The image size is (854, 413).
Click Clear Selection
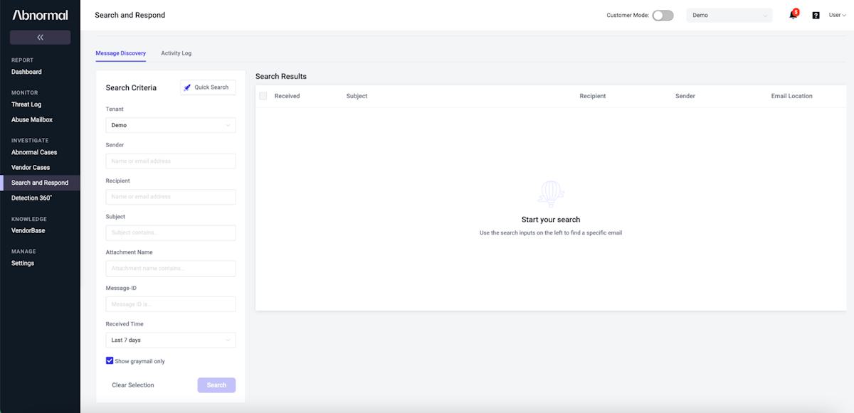[x=133, y=385]
